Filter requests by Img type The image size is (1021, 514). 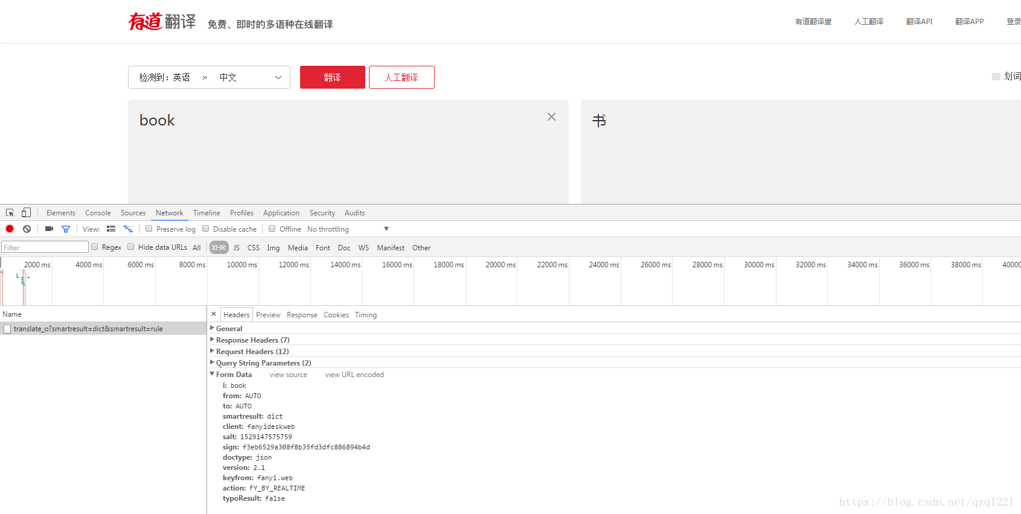pyautogui.click(x=274, y=248)
